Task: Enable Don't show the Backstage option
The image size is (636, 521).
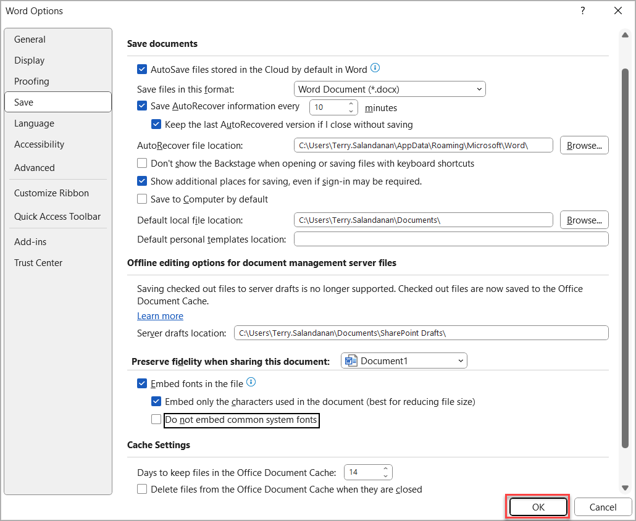Action: point(142,163)
